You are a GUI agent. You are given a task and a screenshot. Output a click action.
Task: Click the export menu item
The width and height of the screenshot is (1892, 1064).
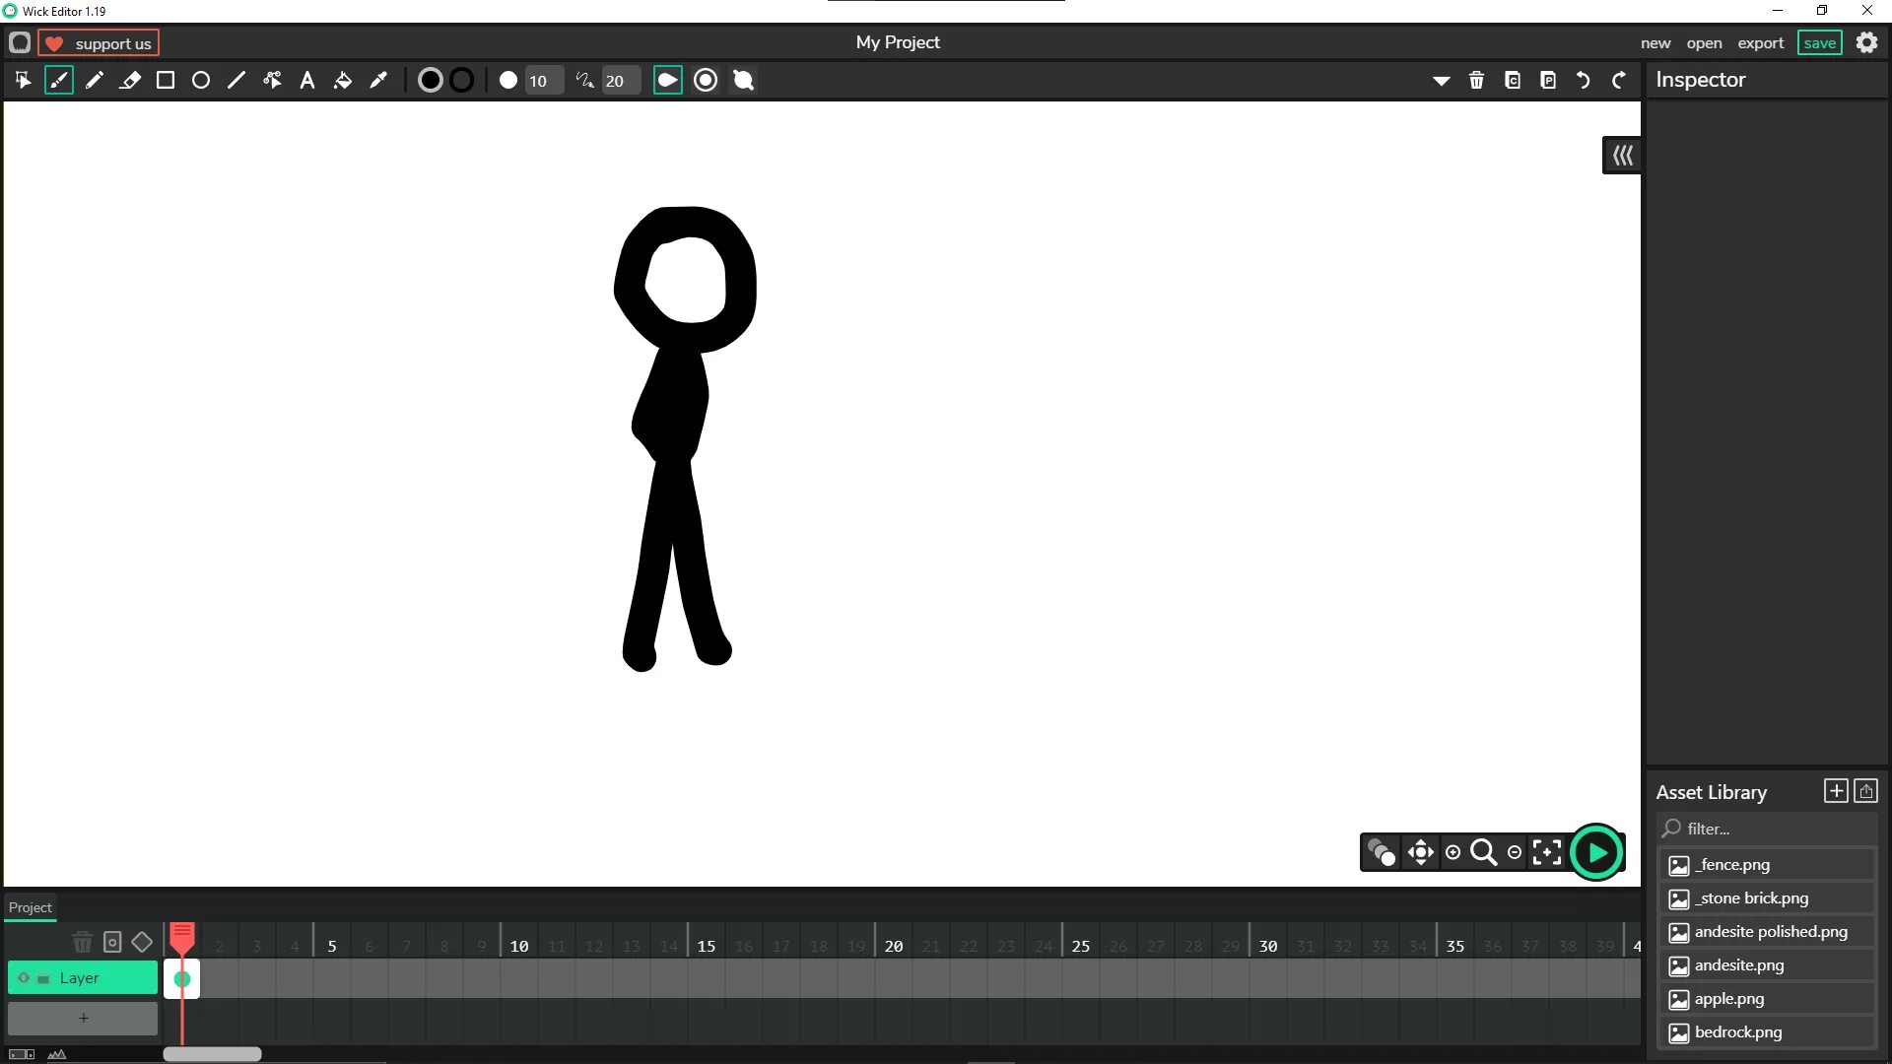pos(1760,43)
